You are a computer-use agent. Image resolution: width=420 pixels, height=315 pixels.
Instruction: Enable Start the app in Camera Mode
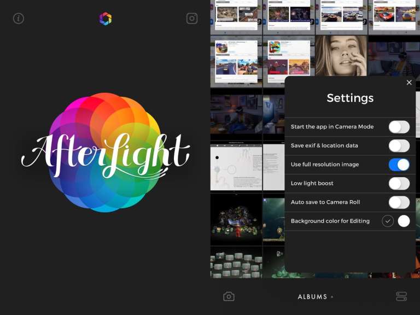(x=399, y=127)
